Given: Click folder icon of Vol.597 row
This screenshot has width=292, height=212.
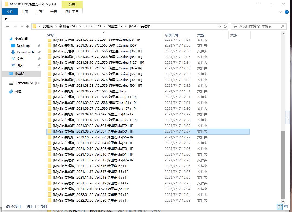Looking at the screenshot, I should [x=50, y=132].
